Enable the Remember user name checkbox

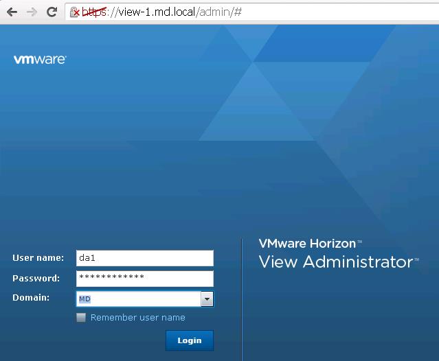(81, 318)
